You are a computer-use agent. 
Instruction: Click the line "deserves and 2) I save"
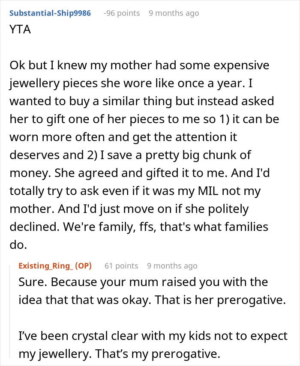coord(130,155)
